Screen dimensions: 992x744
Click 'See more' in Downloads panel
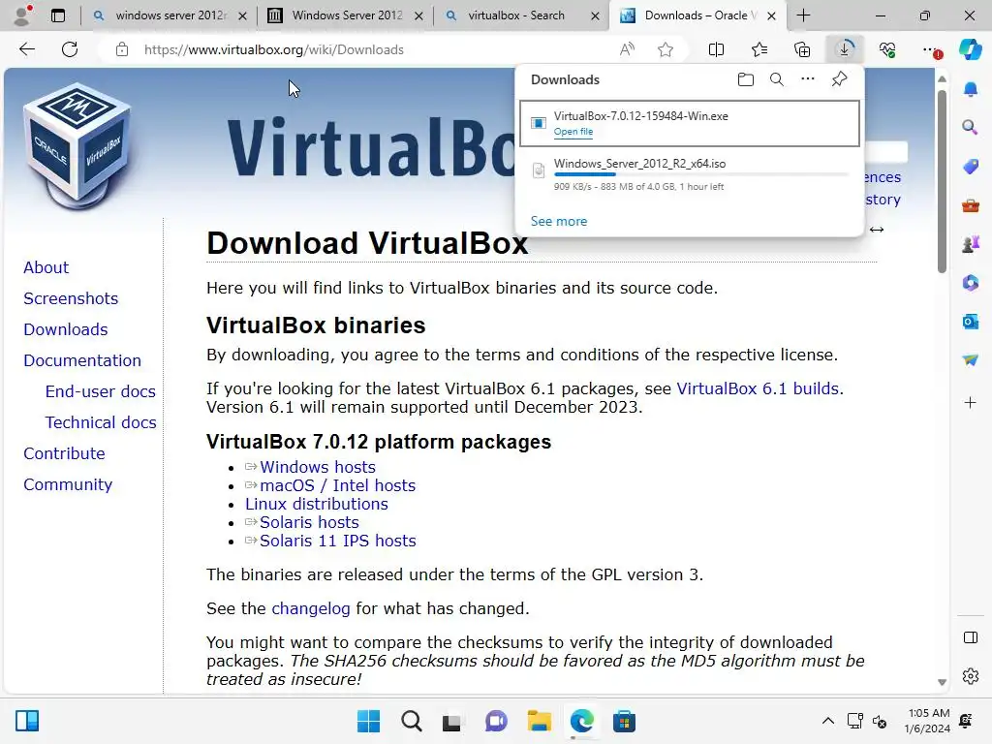point(559,222)
